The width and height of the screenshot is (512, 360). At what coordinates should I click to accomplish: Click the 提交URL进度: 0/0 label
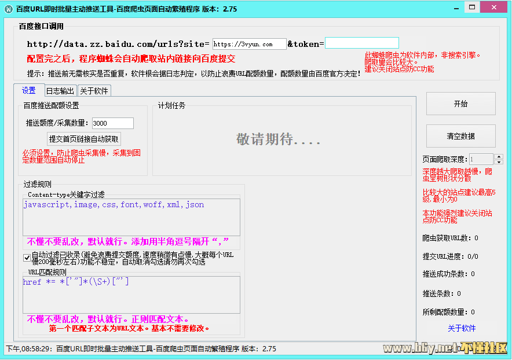450,256
